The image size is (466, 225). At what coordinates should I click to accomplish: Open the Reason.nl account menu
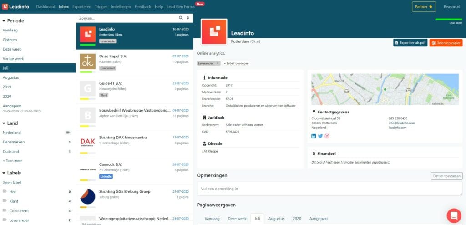pos(452,7)
